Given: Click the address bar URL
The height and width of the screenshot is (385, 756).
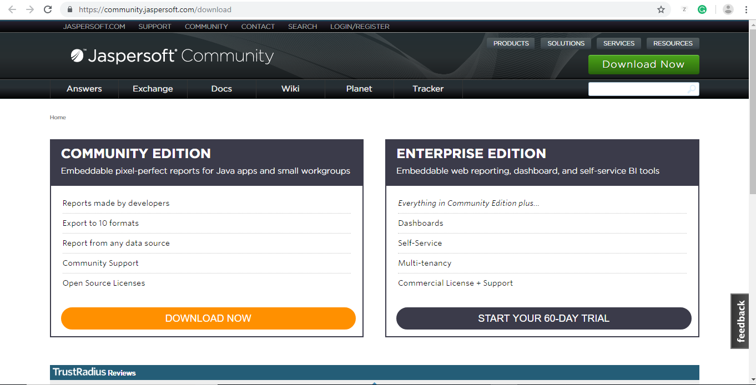Looking at the screenshot, I should point(155,9).
